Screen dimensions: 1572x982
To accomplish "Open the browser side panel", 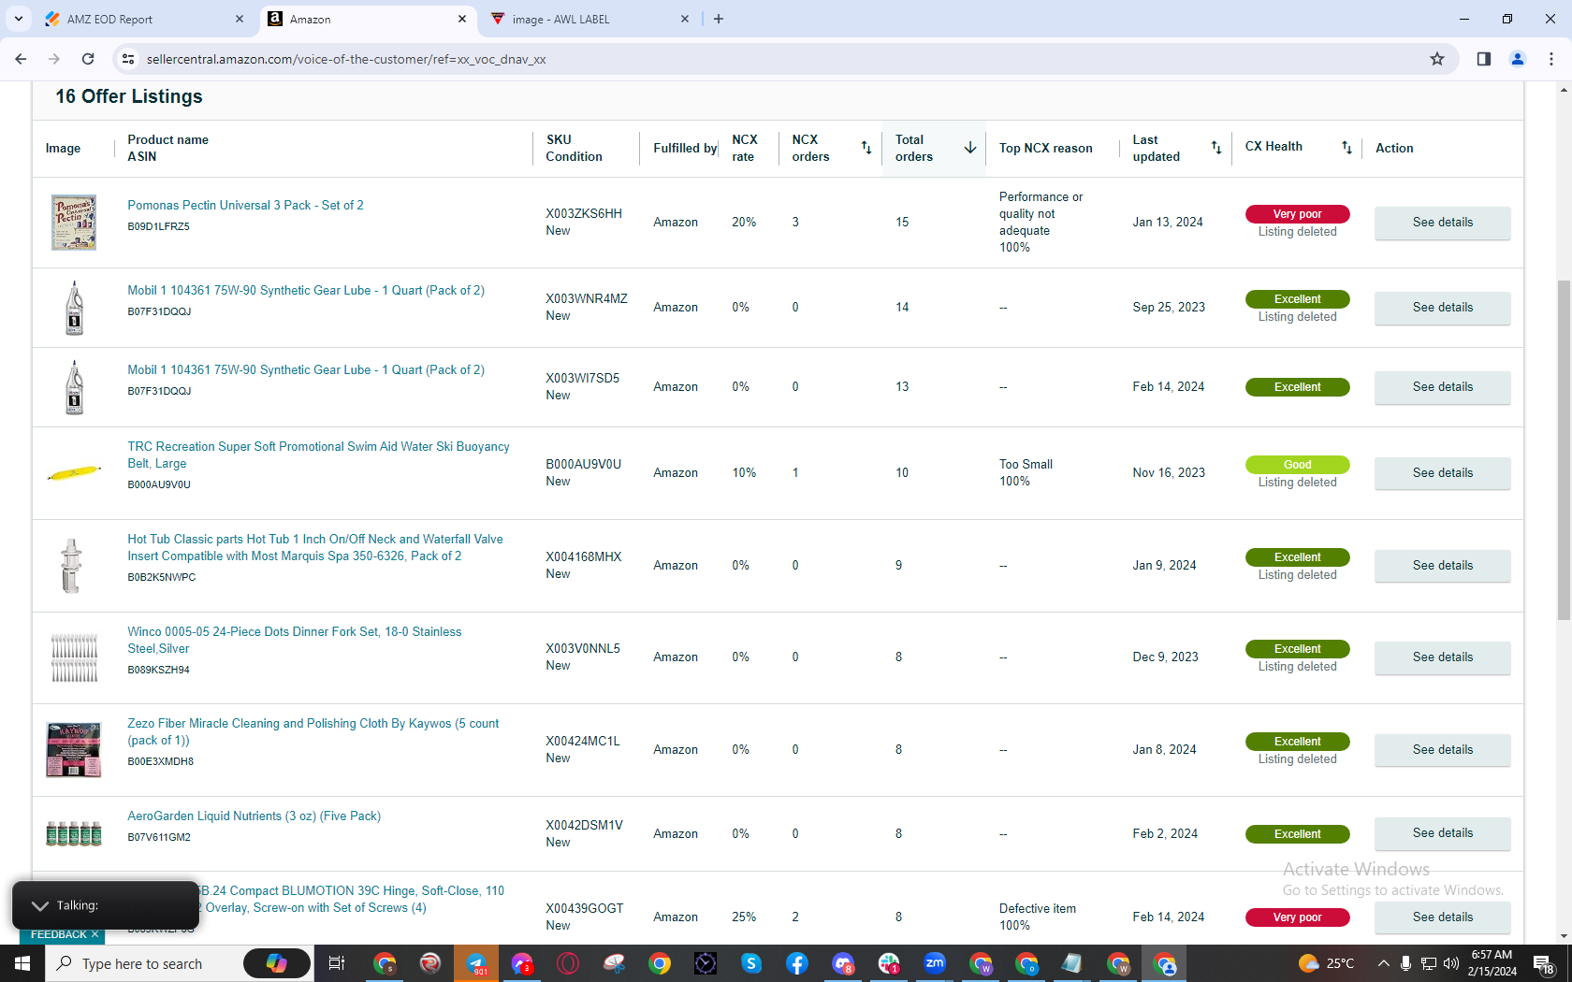I will (1484, 59).
